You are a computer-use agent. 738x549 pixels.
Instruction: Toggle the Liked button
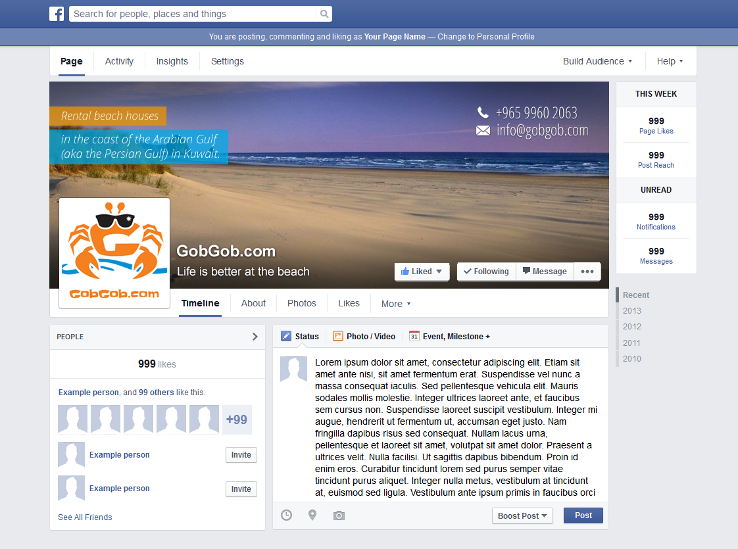[x=422, y=271]
